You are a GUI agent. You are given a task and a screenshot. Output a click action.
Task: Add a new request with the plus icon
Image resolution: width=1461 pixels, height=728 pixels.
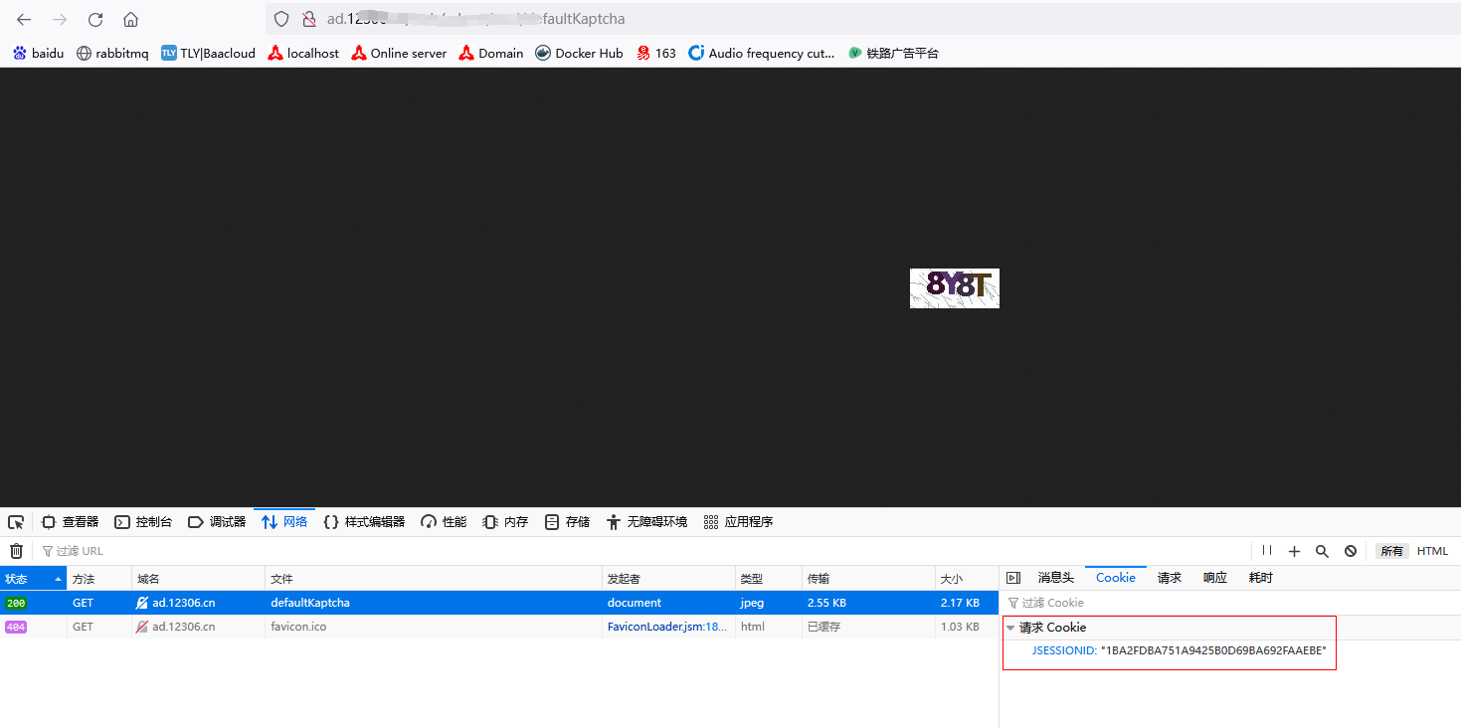[x=1294, y=551]
